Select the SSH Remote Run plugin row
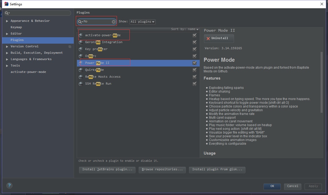Screen dimensions: 328x195 [x=138, y=84]
